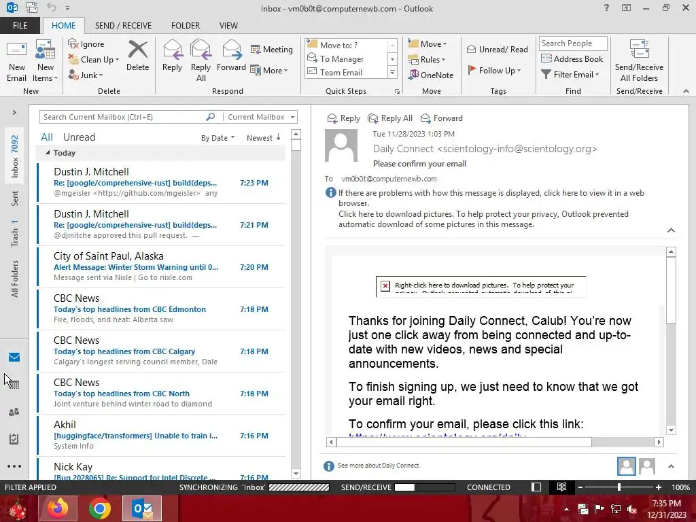Click the Ignore conversation icon
This screenshot has height=522, width=696.
86,44
